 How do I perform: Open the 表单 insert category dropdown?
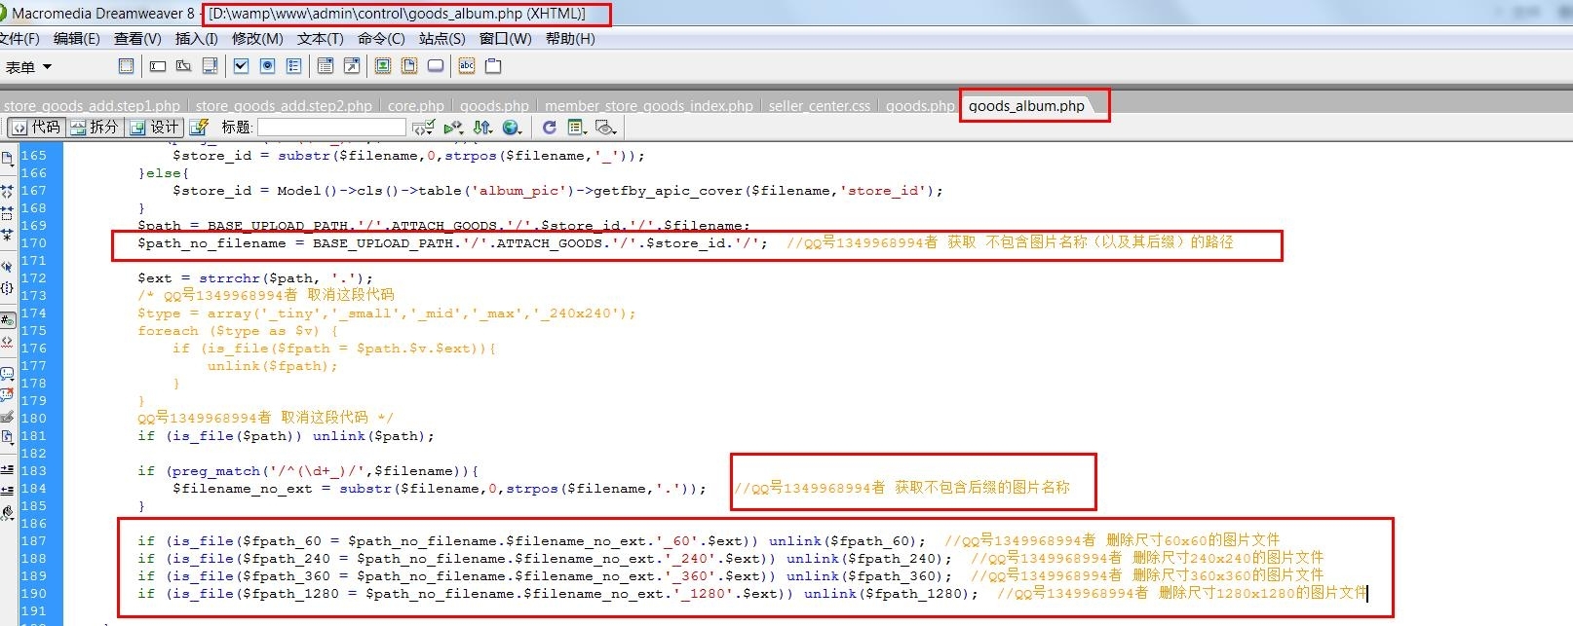click(x=28, y=67)
